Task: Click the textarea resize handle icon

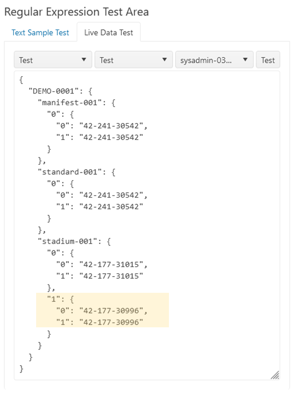Action: click(275, 375)
